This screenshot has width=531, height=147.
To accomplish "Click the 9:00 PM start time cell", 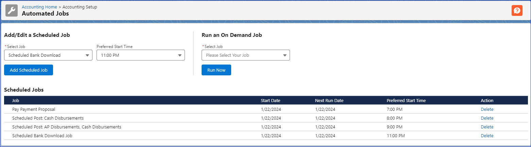I will (x=394, y=127).
